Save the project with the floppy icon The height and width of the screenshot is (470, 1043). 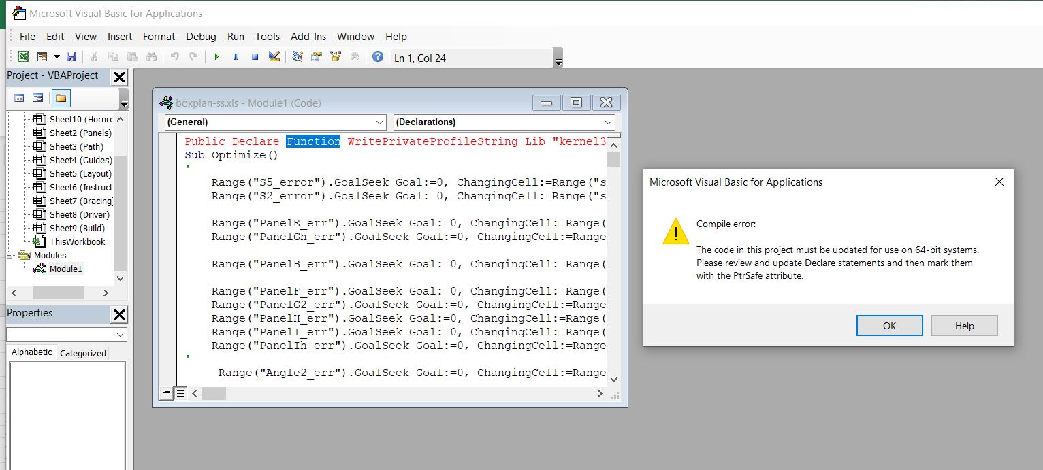71,57
